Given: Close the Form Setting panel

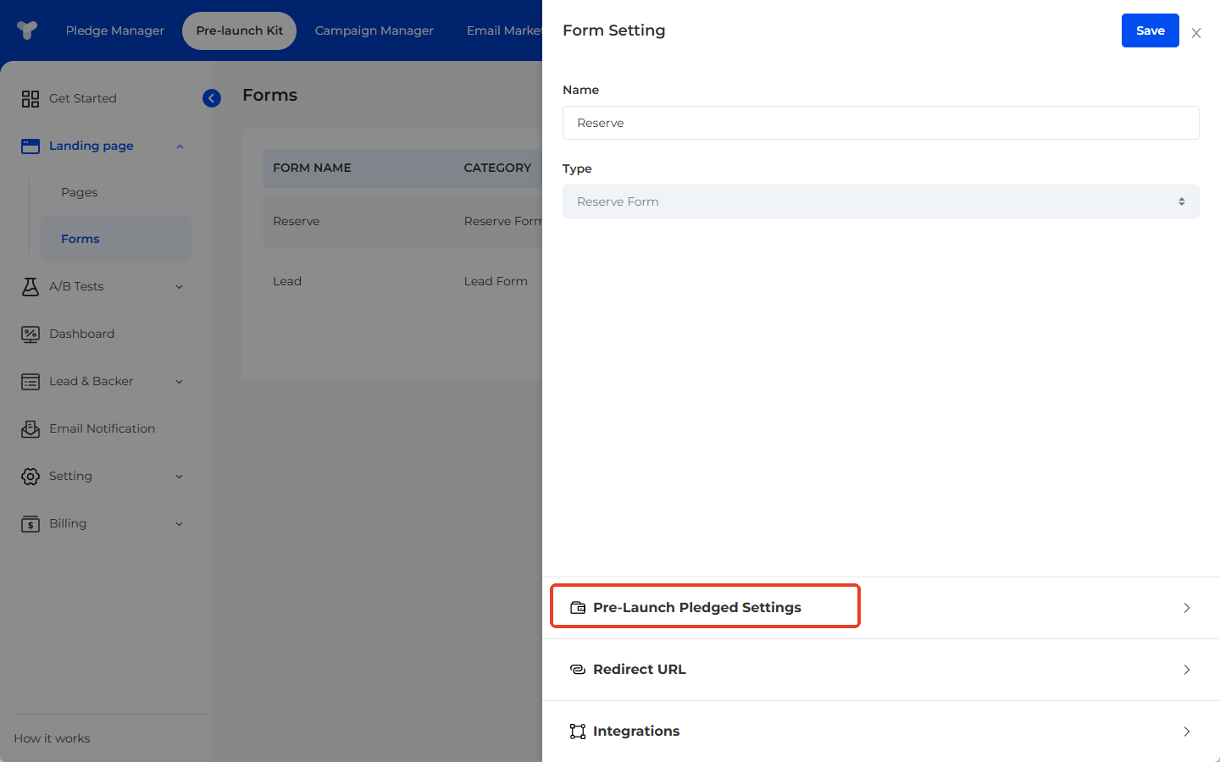Looking at the screenshot, I should coord(1195,33).
